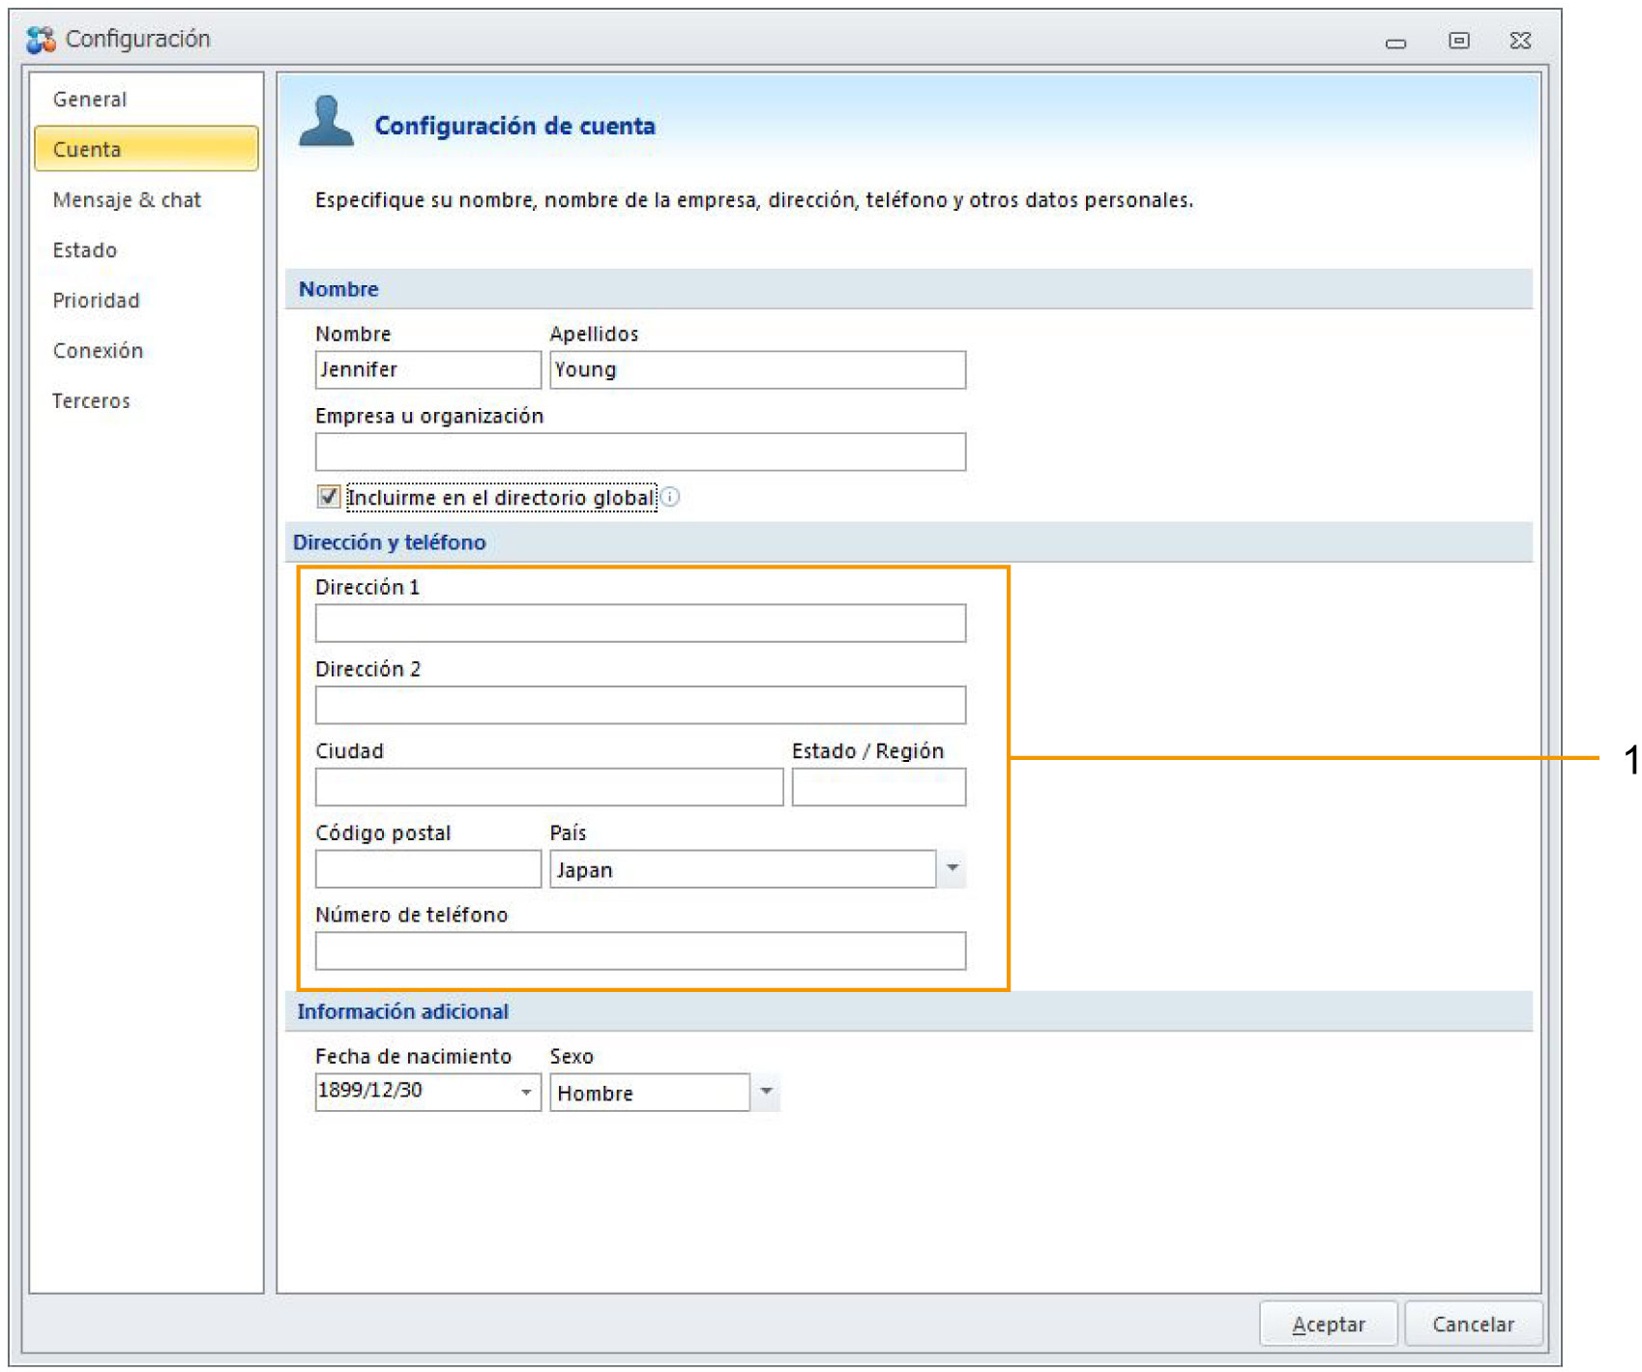
Task: Click the info icon beside directorio global
Action: (670, 497)
